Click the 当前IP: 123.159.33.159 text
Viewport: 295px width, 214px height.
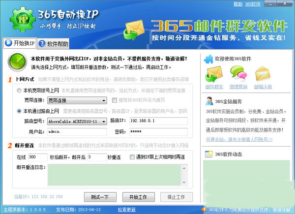click(38, 197)
